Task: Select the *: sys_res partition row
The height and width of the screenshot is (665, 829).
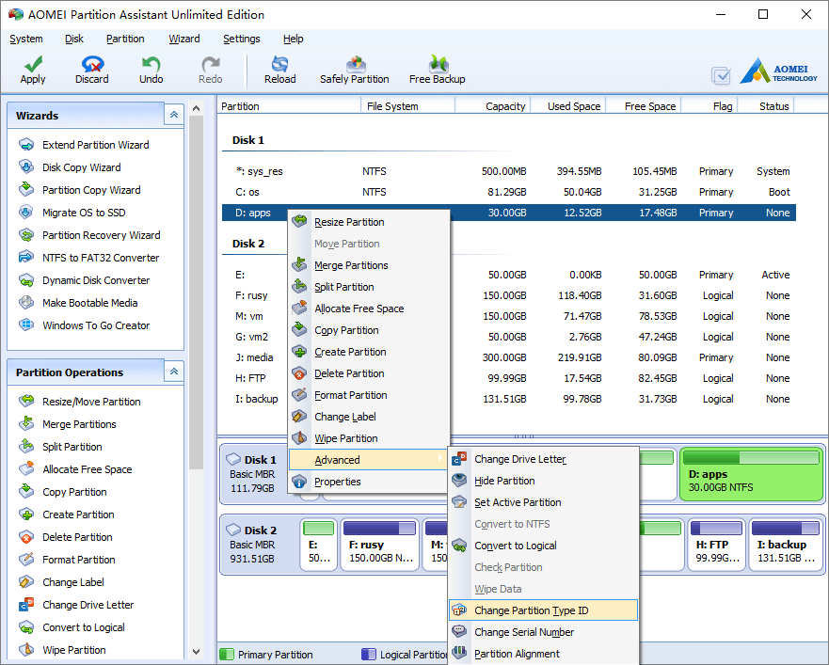Action: point(509,171)
